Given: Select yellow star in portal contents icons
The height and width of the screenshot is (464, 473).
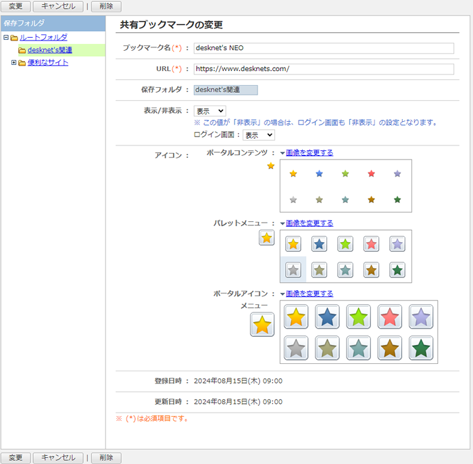Looking at the screenshot, I should (293, 174).
